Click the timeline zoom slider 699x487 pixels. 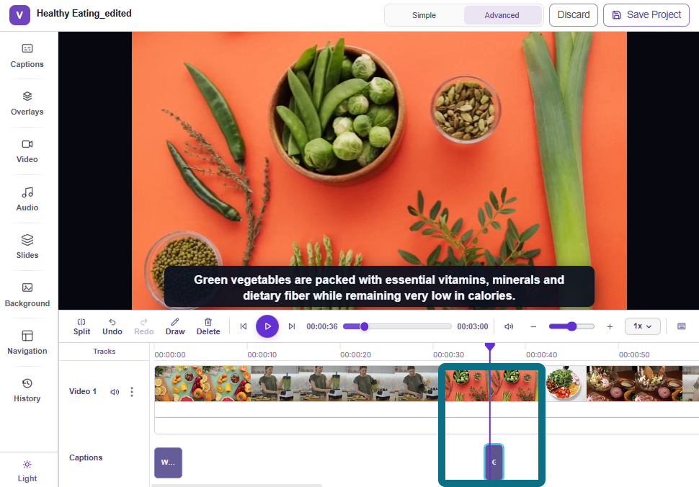coord(571,326)
